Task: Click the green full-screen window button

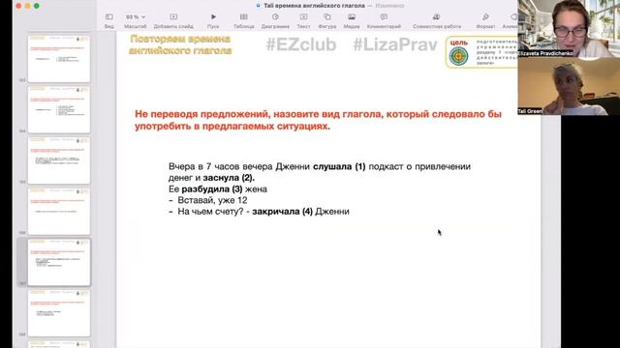Action: [x=37, y=6]
